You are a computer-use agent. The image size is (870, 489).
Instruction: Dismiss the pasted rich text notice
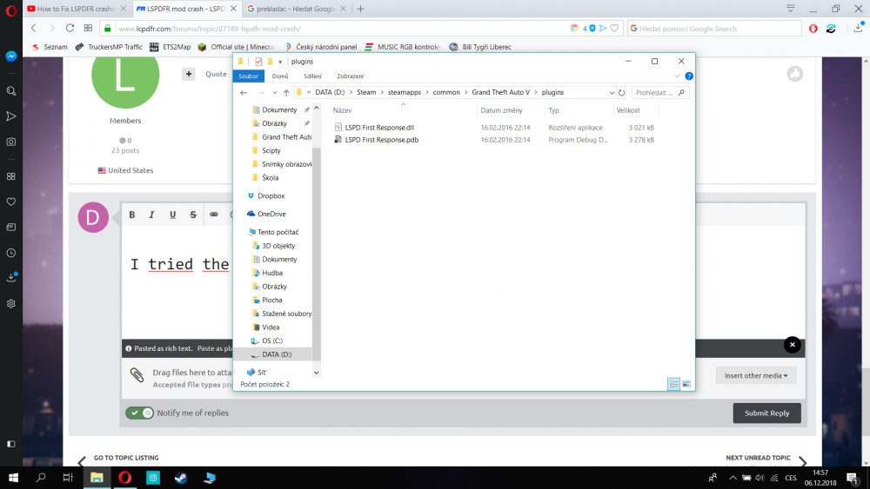(x=793, y=345)
